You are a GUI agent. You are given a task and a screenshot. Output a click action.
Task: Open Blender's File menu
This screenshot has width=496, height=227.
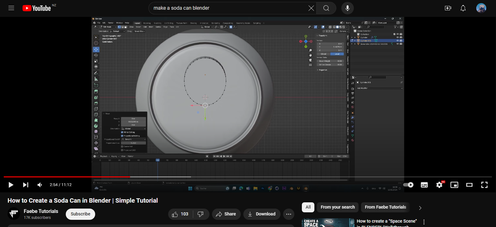99,23
